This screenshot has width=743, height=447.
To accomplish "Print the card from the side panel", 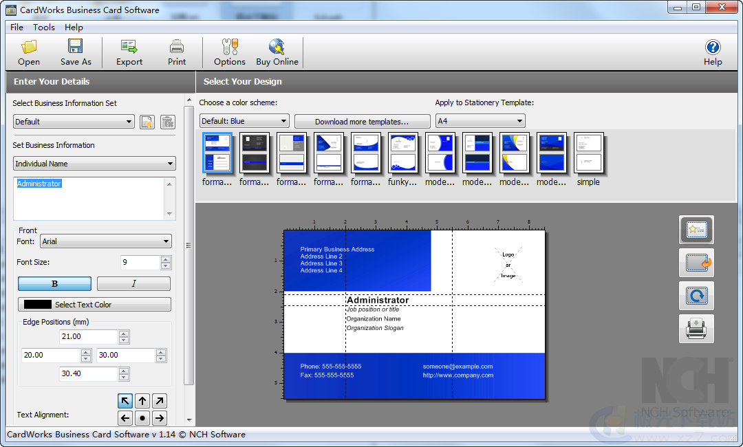I will point(696,329).
